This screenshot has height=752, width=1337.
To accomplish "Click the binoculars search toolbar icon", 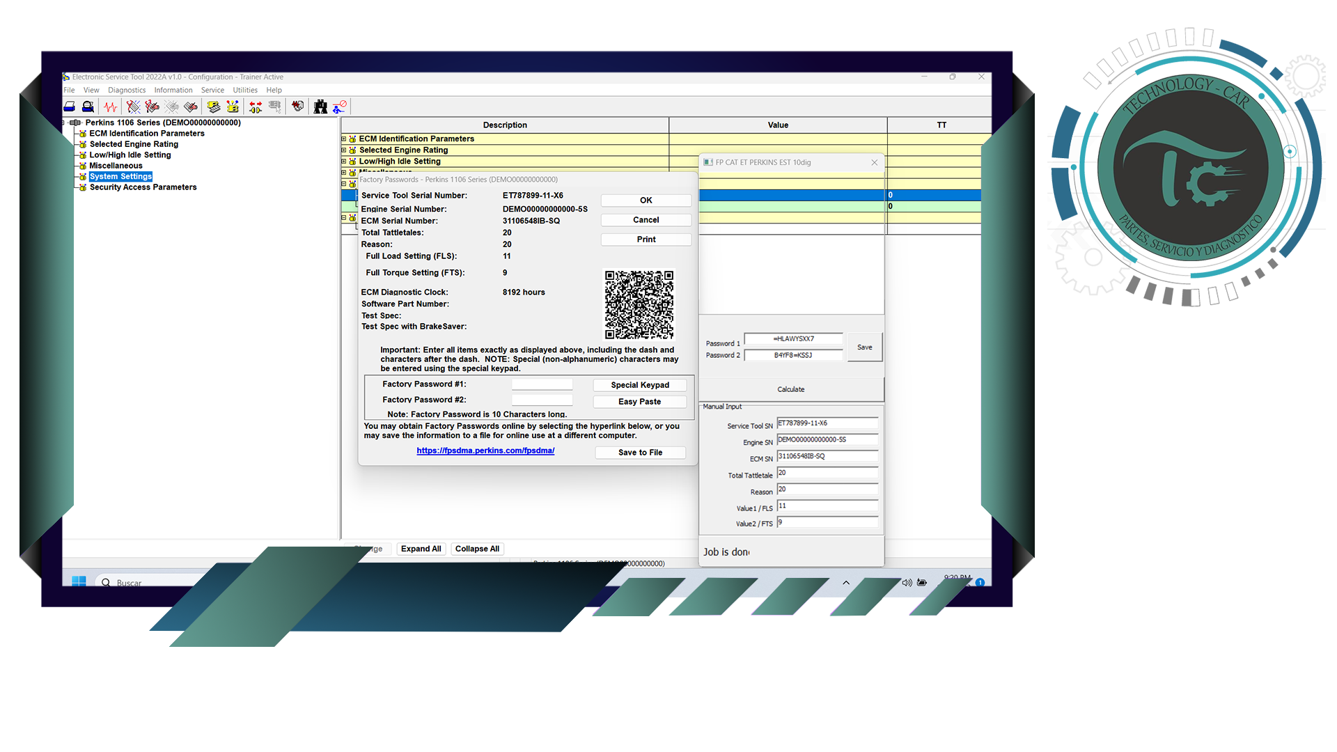I will (320, 107).
